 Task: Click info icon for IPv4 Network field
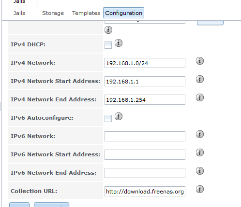pyautogui.click(x=200, y=61)
